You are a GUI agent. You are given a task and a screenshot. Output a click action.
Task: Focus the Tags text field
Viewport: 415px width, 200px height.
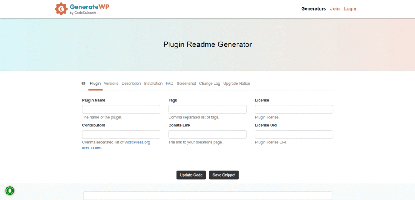coord(207,109)
